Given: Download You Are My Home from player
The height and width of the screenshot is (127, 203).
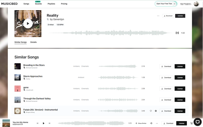Looking at the screenshot, I should pos(168,123).
